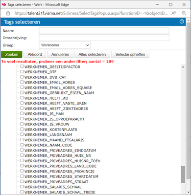
Task: Click the 'Groep:' label
Action: click(x=9, y=45)
